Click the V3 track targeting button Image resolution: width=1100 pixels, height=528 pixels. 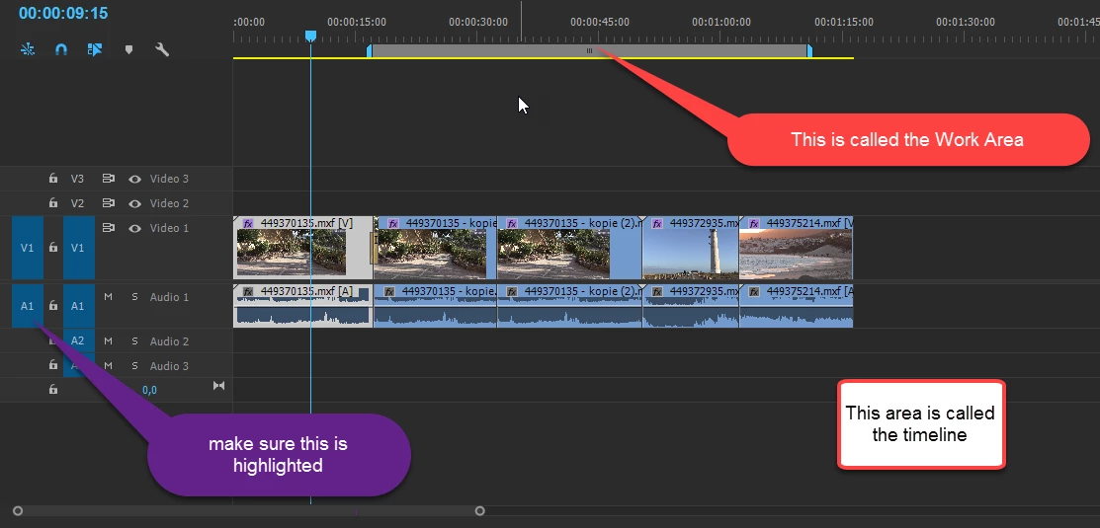point(77,179)
